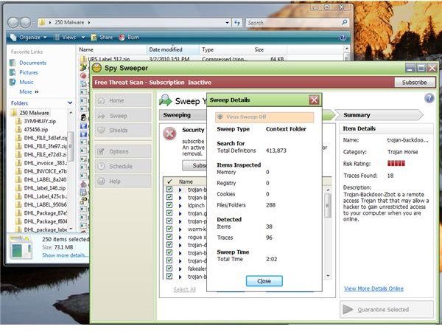Click the red security alert X icon

click(169, 134)
